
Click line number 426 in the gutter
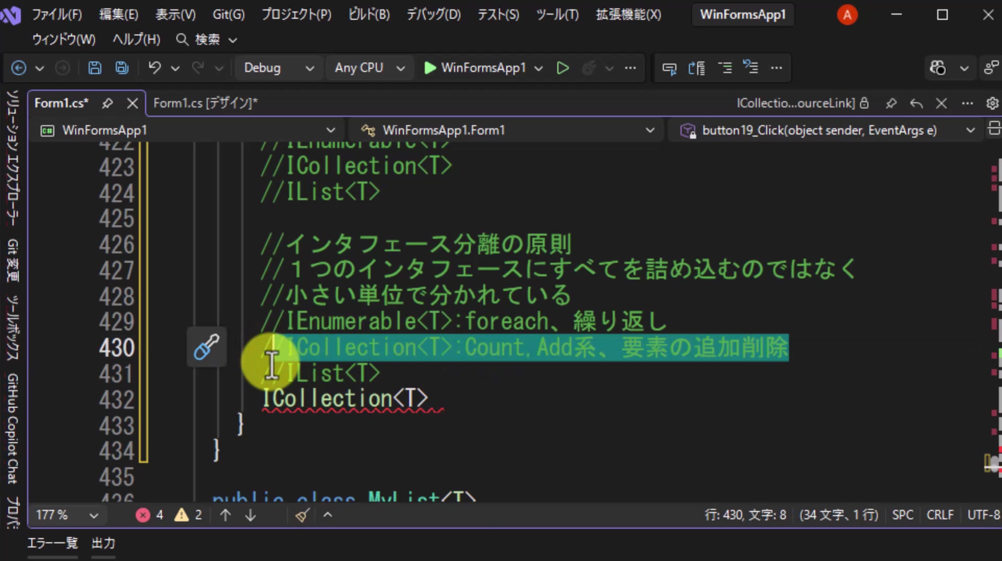pos(117,245)
